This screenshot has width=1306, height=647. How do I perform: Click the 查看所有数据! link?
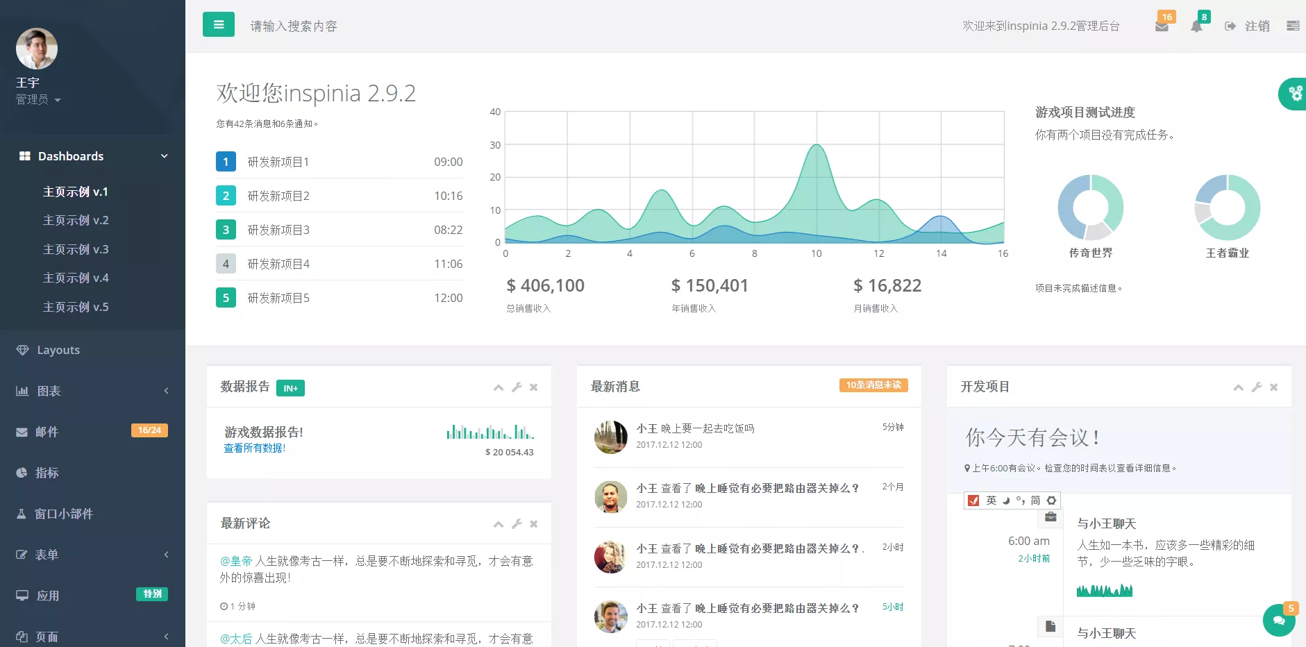[255, 448]
